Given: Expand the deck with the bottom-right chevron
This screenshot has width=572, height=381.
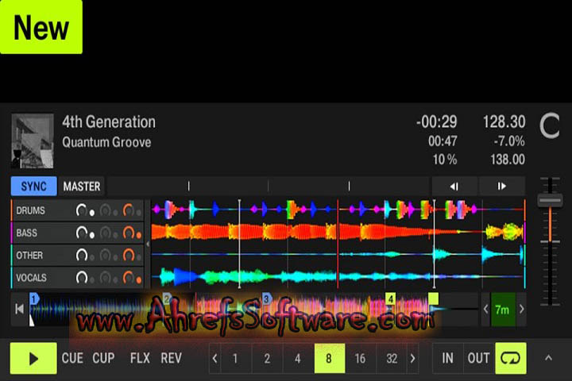Looking at the screenshot, I should point(548,358).
